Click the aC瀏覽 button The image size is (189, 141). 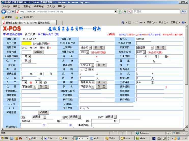coord(43,112)
